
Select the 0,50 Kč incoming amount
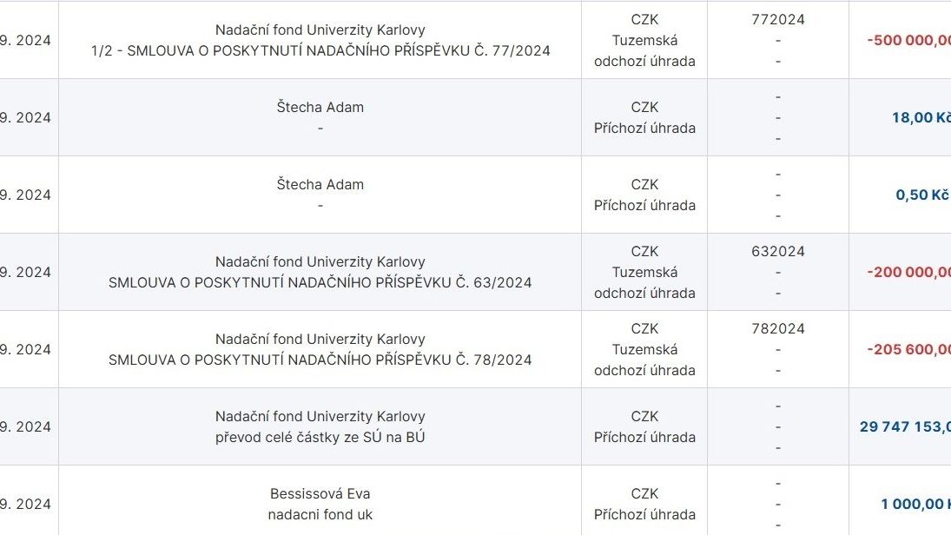[921, 195]
